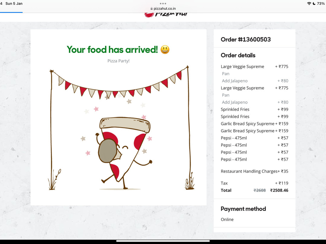Image resolution: width=326 pixels, height=244 pixels.
Task: Select the Online payment method text
Action: [x=227, y=220]
